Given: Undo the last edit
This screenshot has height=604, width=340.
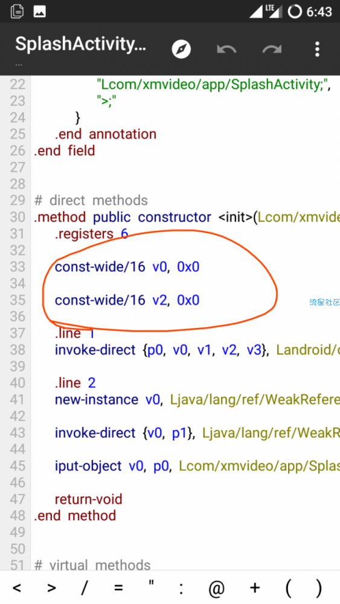Looking at the screenshot, I should point(226,50).
